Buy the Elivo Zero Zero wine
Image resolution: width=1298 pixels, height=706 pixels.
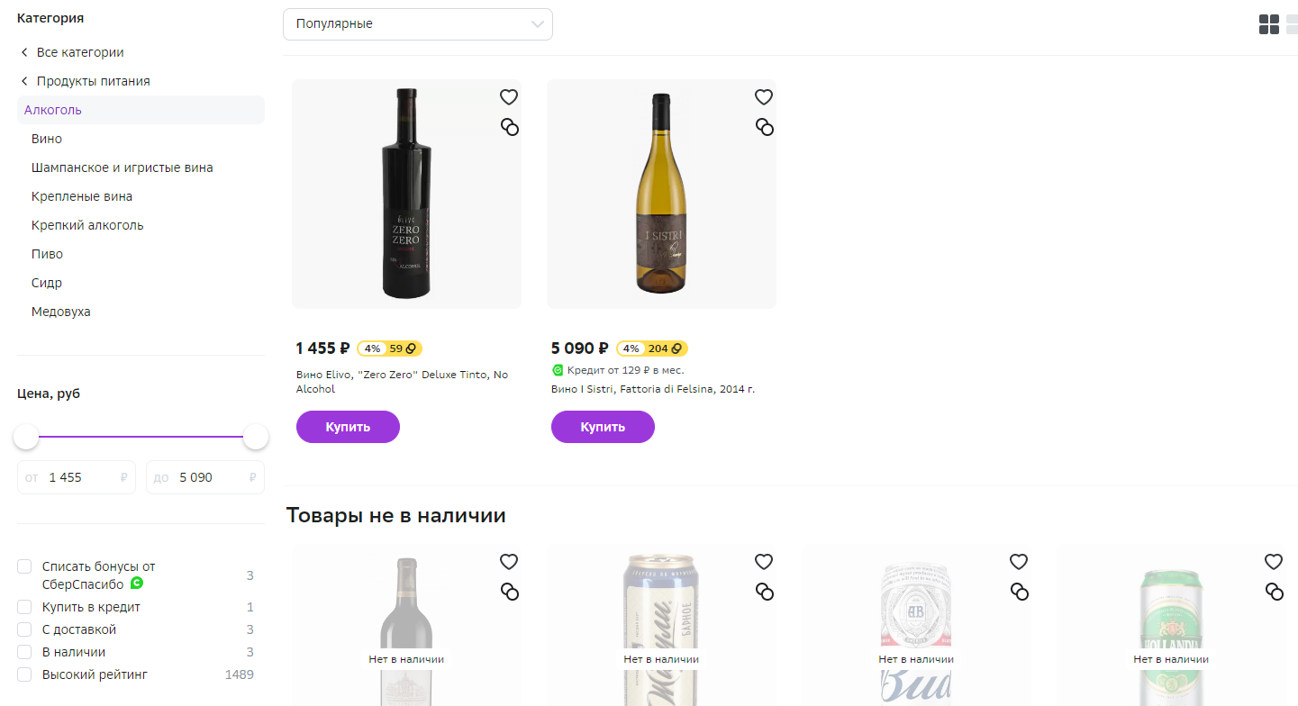pyautogui.click(x=348, y=427)
